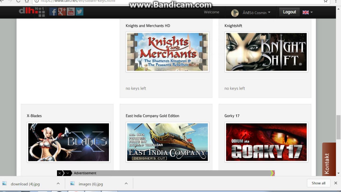
Task: Click the Advertisement label
Action: click(x=85, y=173)
